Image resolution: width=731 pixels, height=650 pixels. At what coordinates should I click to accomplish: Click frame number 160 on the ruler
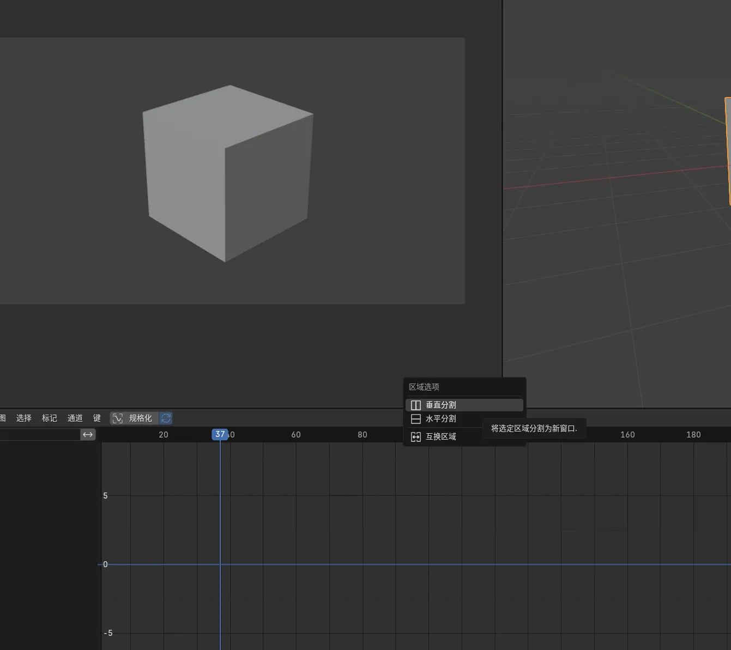click(627, 434)
